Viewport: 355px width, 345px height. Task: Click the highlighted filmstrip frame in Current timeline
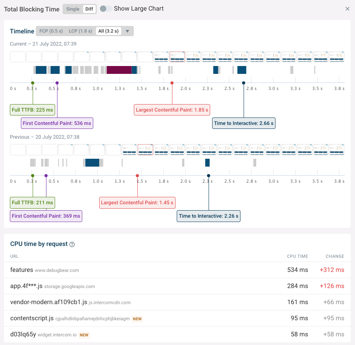(x=177, y=56)
